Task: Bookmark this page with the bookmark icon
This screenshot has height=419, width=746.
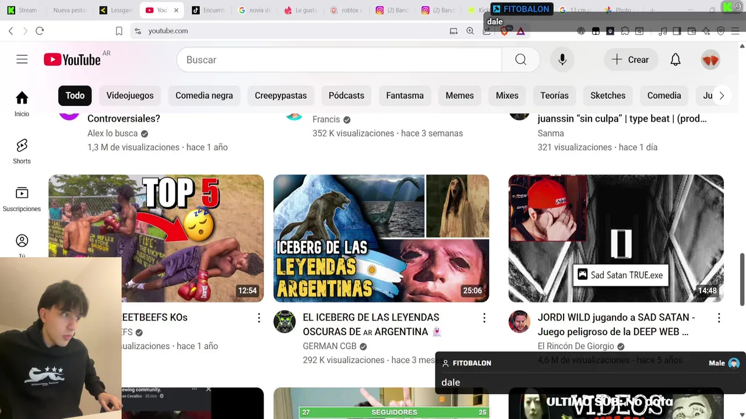Action: tap(119, 31)
